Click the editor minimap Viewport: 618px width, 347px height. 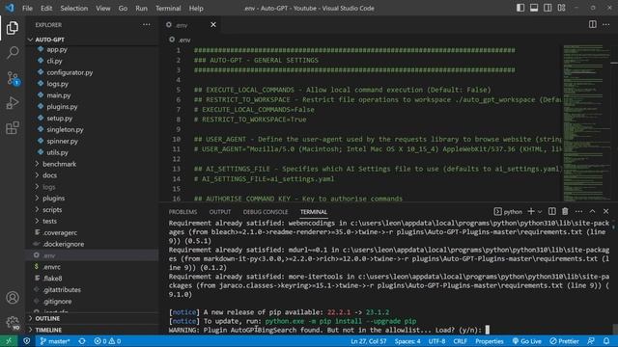[586, 122]
